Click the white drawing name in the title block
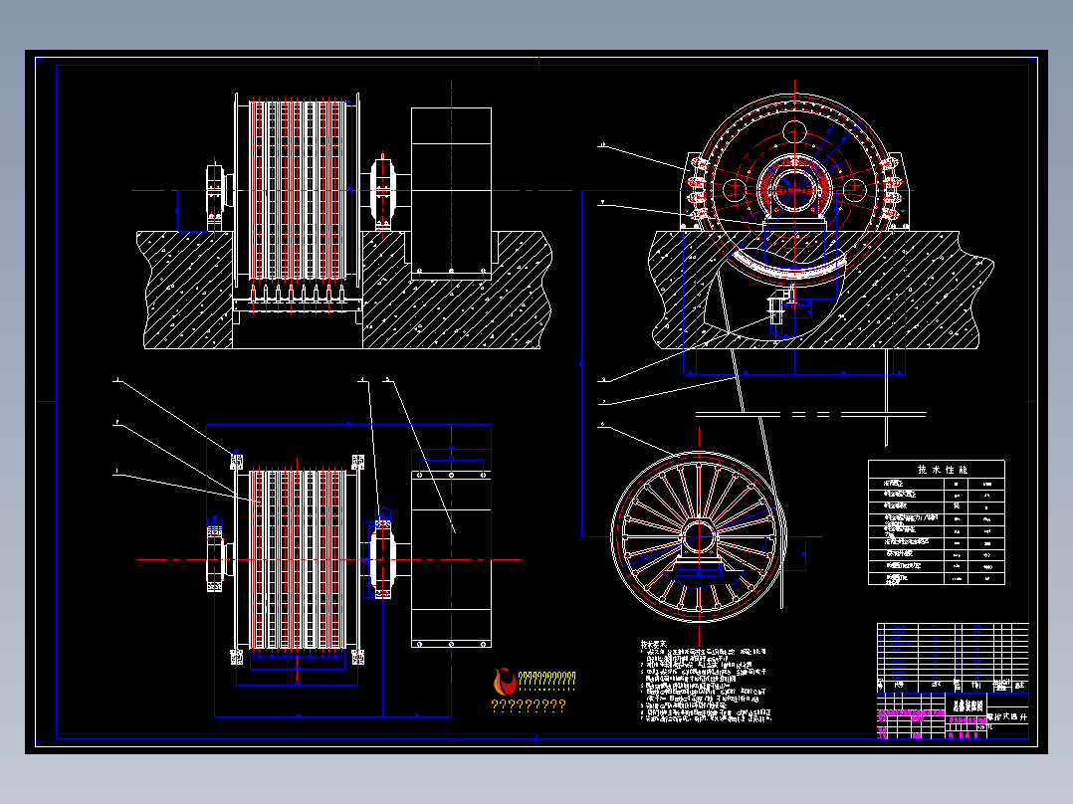The image size is (1073, 804). click(967, 705)
